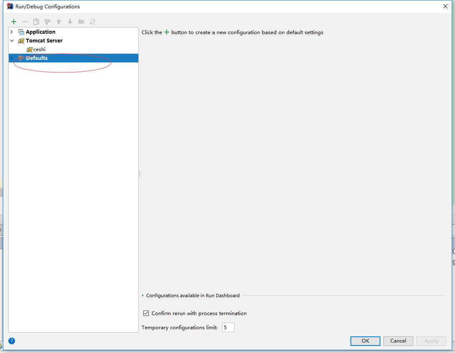Click the Temporary configurations limit field

coord(228,328)
